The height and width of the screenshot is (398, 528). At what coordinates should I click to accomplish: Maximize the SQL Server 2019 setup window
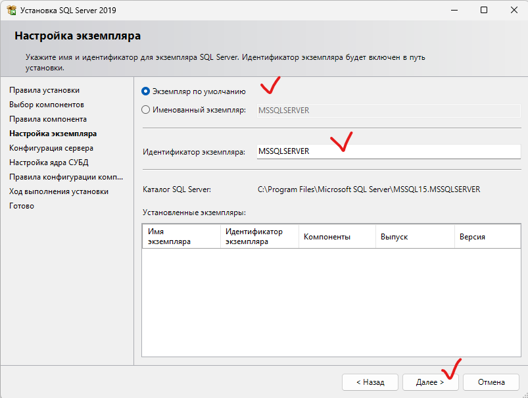coord(484,10)
